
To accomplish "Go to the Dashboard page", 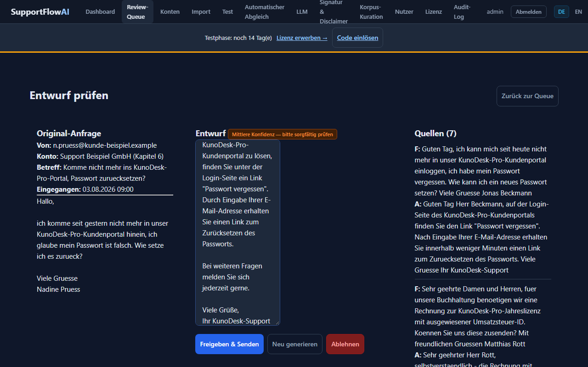I will tap(100, 12).
